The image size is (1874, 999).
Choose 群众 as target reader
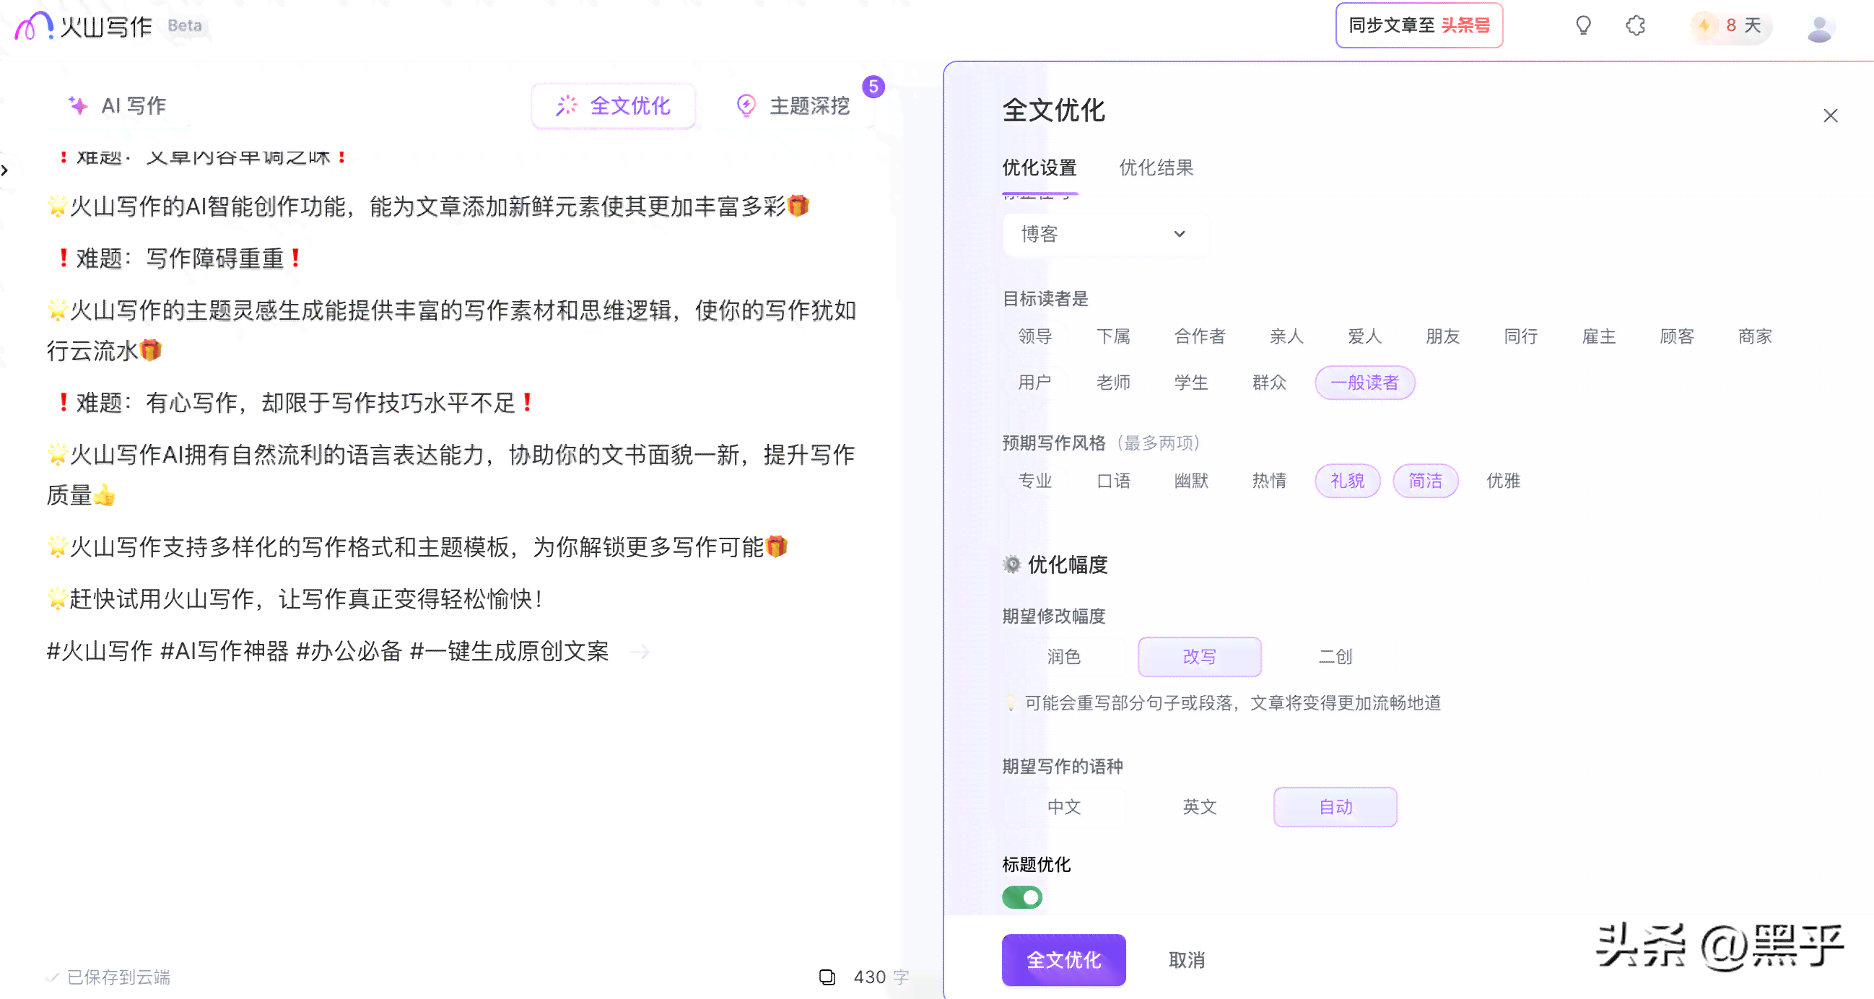pos(1269,383)
